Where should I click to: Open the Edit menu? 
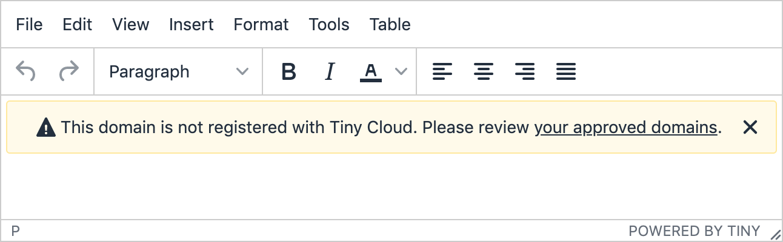tap(78, 24)
